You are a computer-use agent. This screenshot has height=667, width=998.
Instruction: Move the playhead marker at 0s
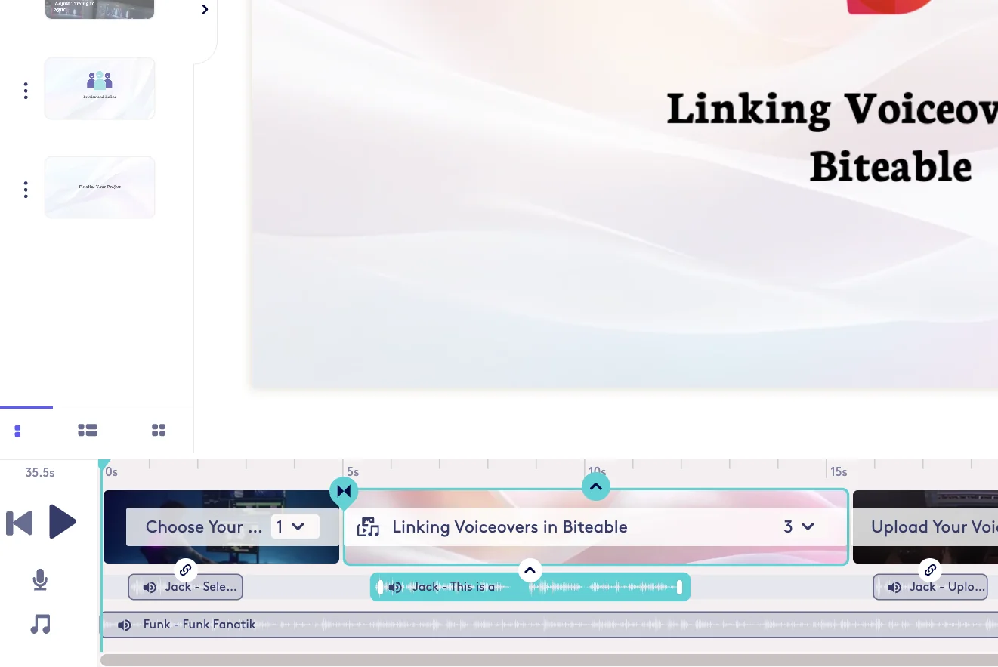(x=104, y=462)
